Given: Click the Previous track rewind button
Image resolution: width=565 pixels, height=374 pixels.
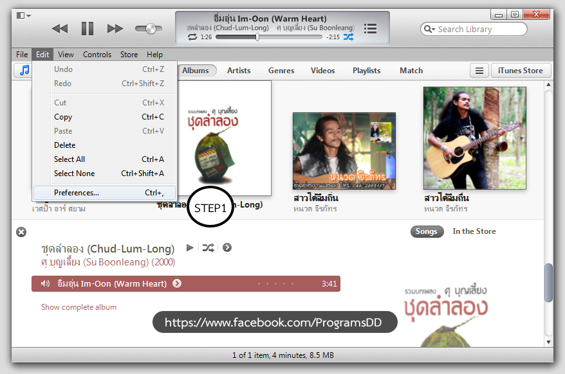Looking at the screenshot, I should pyautogui.click(x=60, y=28).
